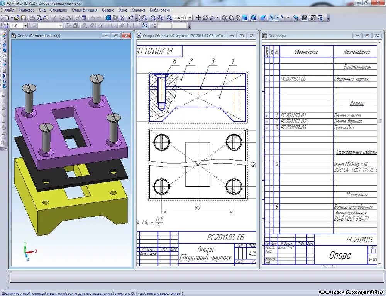Image resolution: width=386 pixels, height=296 pixels.
Task: Open the current scale 1.0 dropdown
Action: pyautogui.click(x=25, y=25)
